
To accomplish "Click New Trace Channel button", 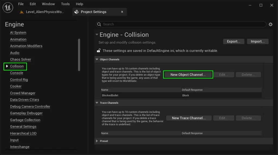I will (x=189, y=118).
